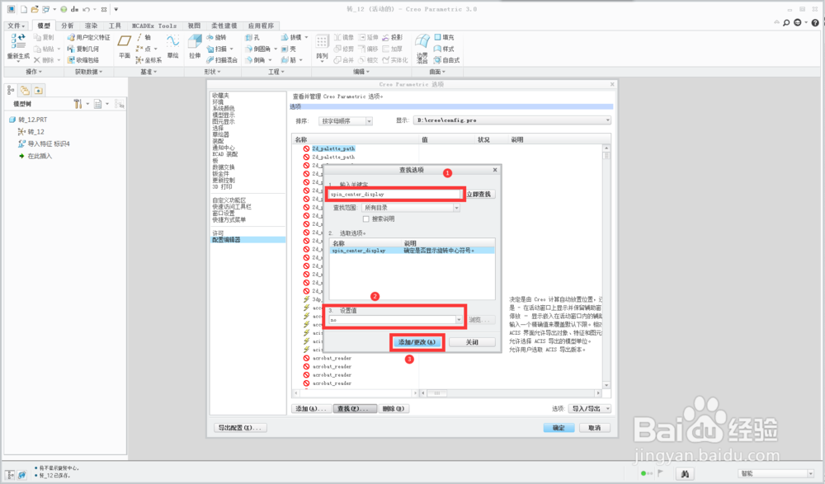Click the description column horizontal scrollbar thumb
Image resolution: width=825 pixels, height=484 pixels.
click(x=436, y=393)
